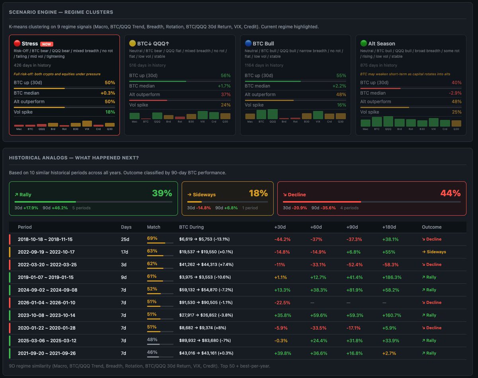Click the Decline down-arrow icon

284,195
